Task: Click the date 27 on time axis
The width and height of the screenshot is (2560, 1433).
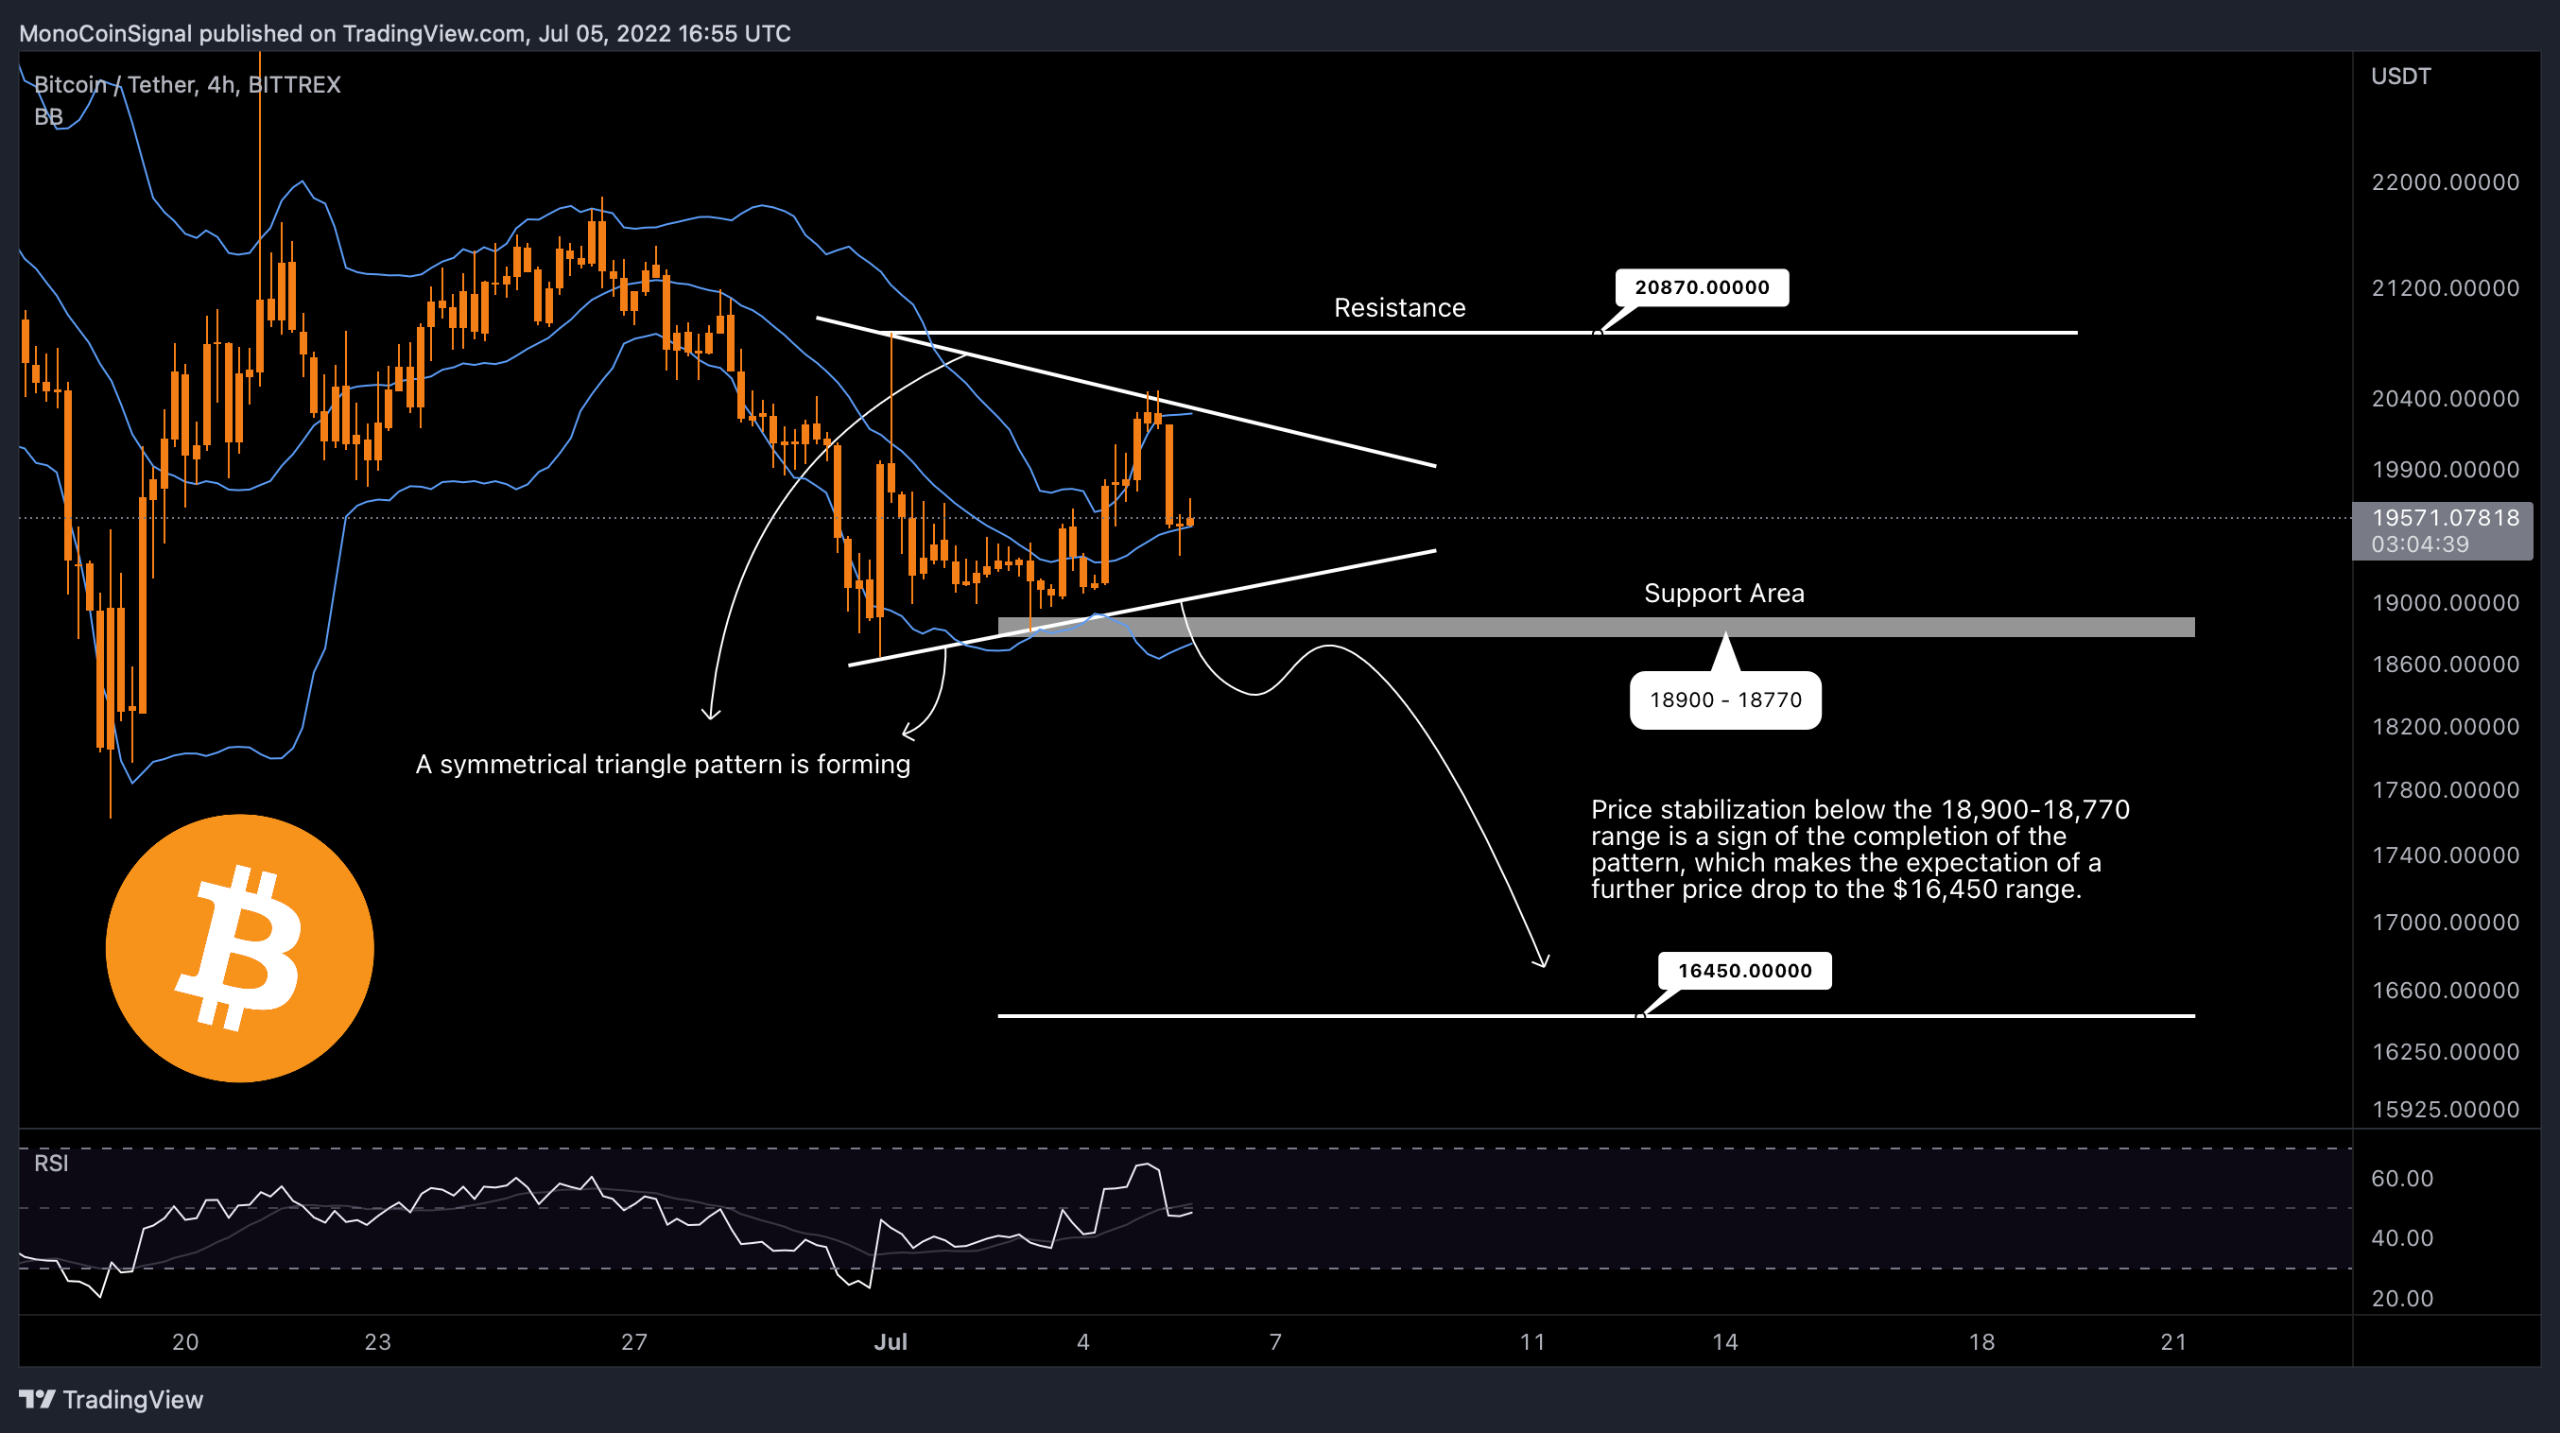Action: click(x=634, y=1341)
